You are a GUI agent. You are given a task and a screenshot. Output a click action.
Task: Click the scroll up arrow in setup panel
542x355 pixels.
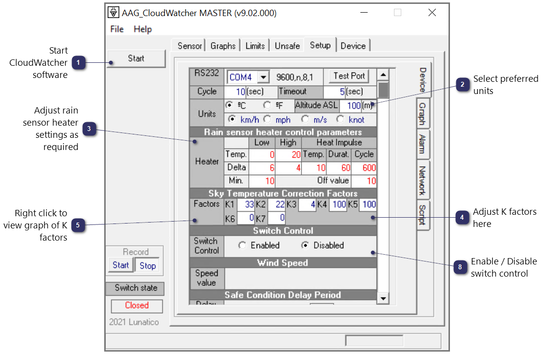(383, 75)
